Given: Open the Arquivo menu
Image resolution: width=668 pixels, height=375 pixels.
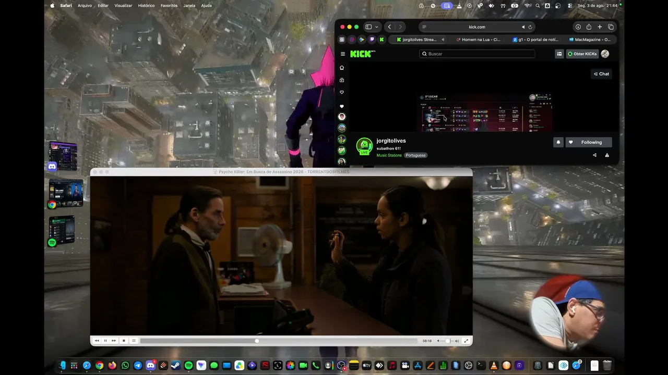Looking at the screenshot, I should point(85,6).
